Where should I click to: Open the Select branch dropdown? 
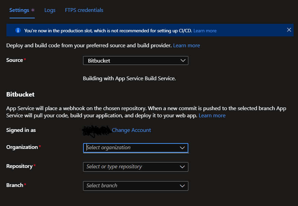pyautogui.click(x=136, y=186)
